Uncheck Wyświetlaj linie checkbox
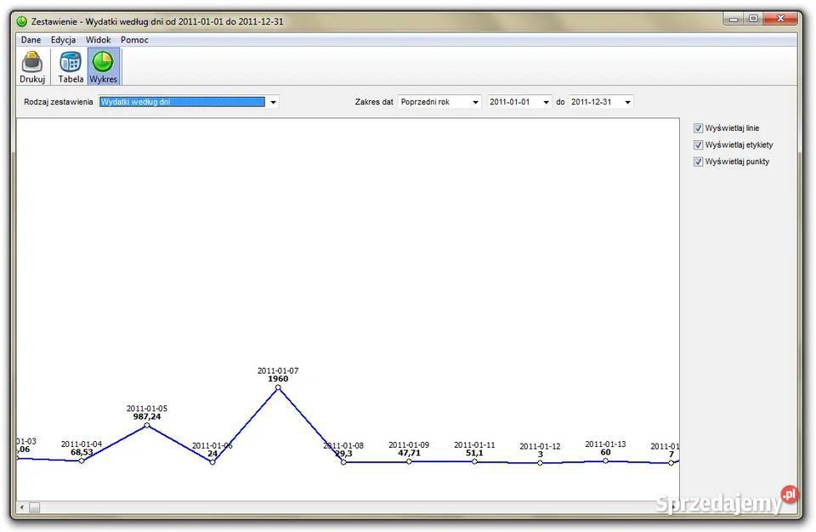 (x=699, y=128)
